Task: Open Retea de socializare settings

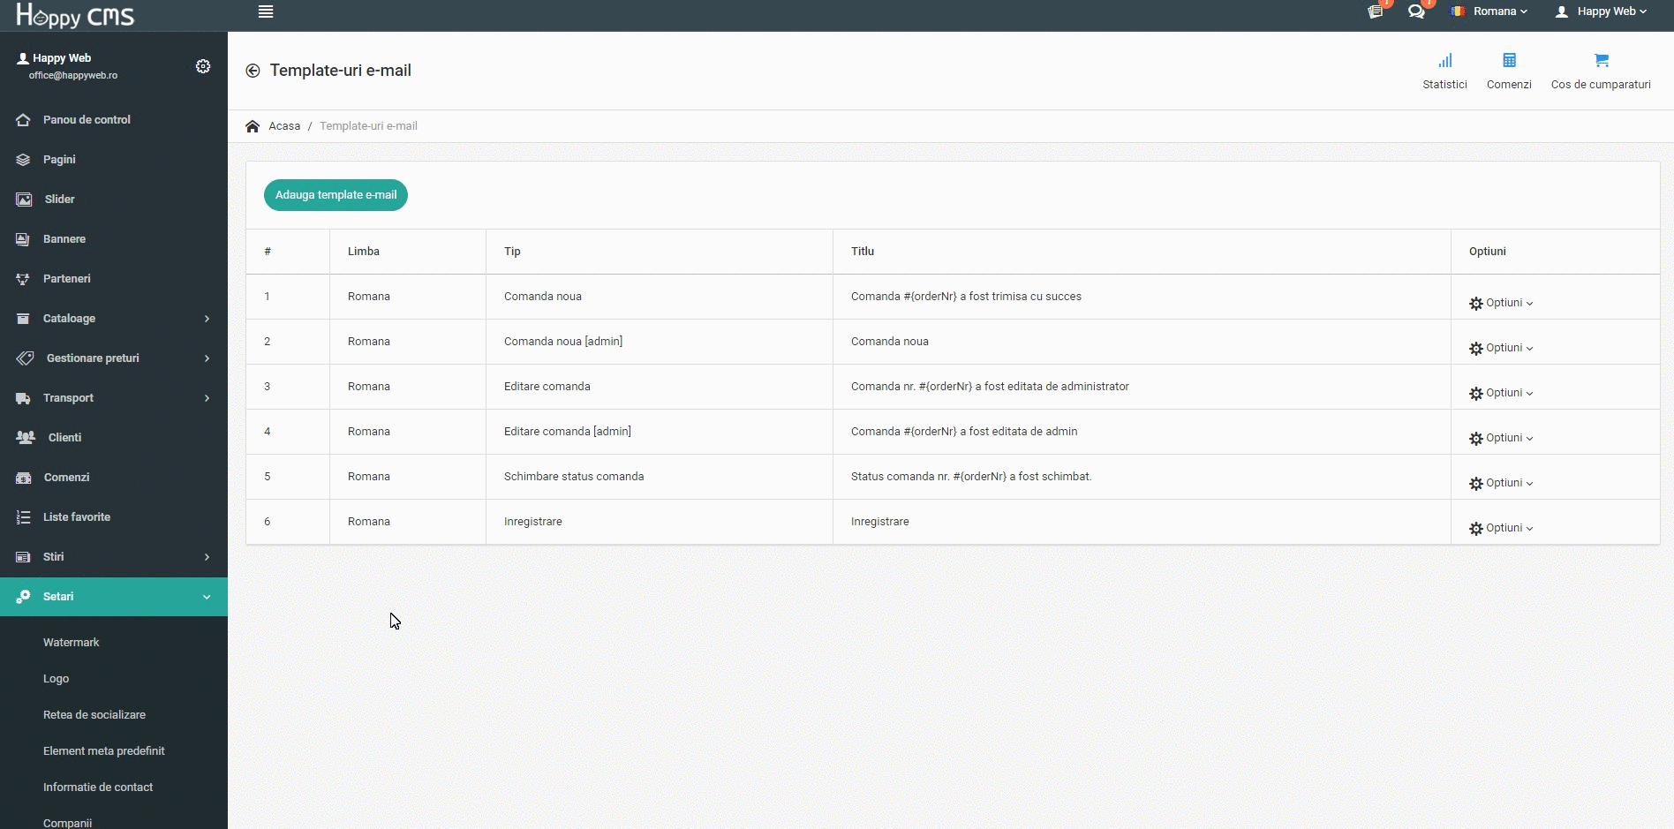Action: [x=94, y=715]
